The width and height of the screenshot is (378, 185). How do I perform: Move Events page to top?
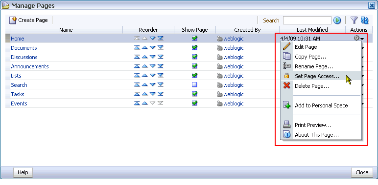tap(137, 103)
